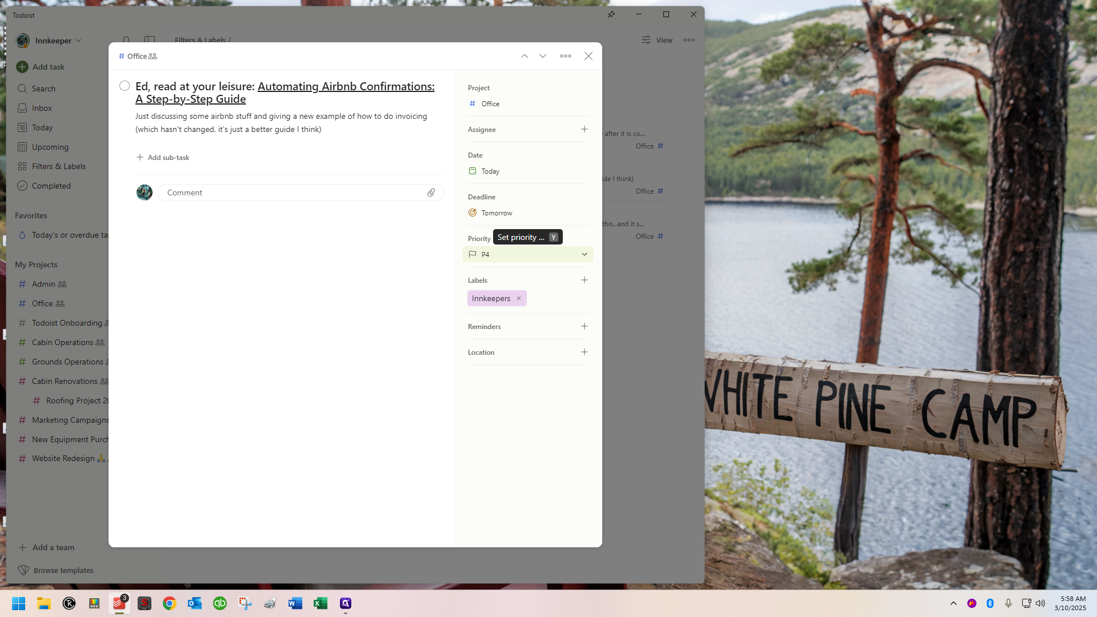The image size is (1097, 617).
Task: Pin the Todoist window
Action: [611, 14]
